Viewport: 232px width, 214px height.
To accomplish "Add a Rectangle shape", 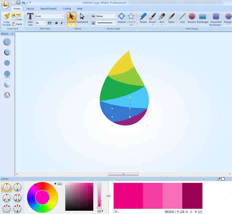I will point(202,19).
